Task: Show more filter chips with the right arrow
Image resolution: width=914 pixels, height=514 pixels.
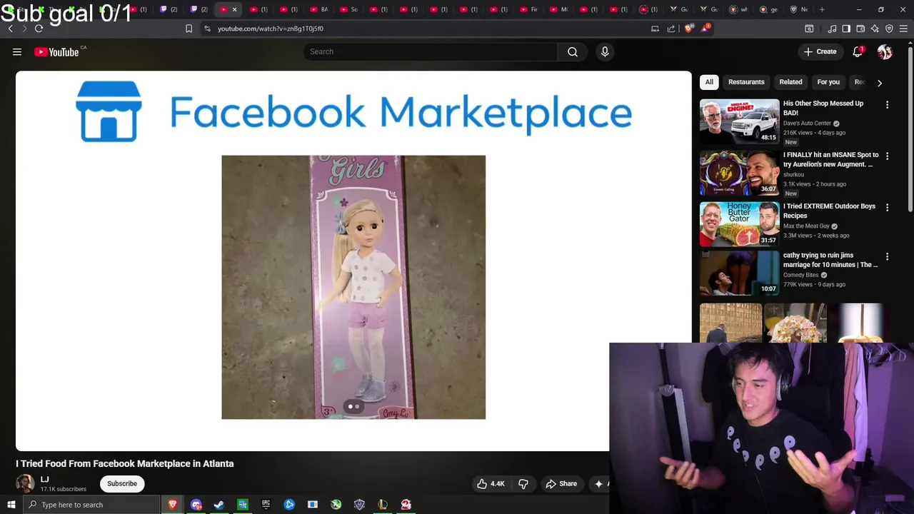Action: [880, 83]
